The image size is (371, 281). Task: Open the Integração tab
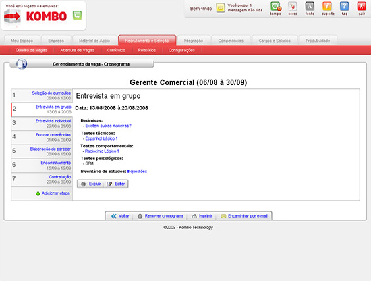[x=194, y=41]
